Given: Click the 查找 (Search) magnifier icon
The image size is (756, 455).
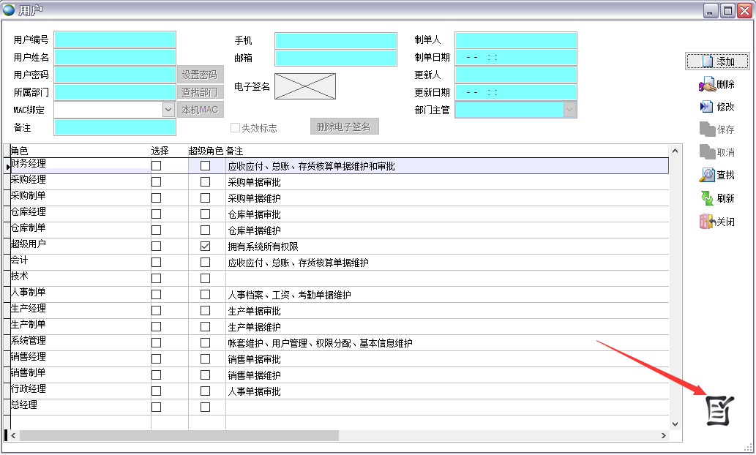Looking at the screenshot, I should point(707,175).
